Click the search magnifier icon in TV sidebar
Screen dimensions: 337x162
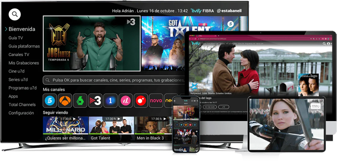click(15, 14)
